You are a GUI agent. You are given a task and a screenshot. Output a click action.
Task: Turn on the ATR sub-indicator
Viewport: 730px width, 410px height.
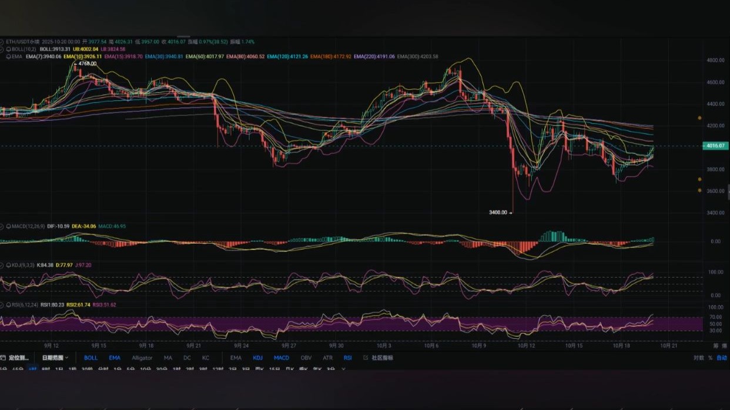pyautogui.click(x=327, y=358)
